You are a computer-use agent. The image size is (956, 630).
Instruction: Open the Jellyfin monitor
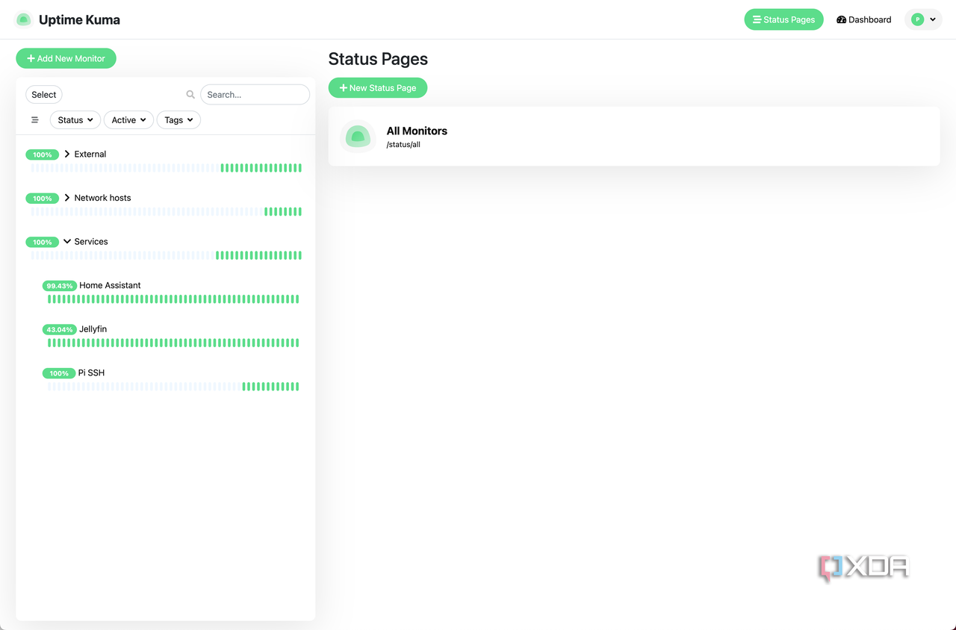tap(93, 329)
